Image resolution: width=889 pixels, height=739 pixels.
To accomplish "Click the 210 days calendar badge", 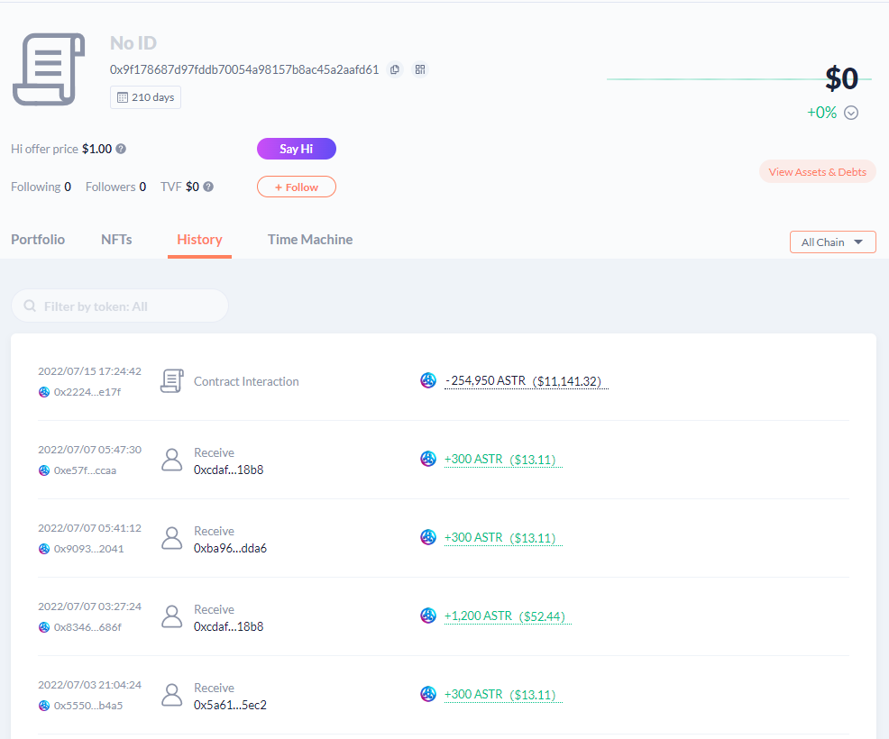I will click(x=145, y=97).
